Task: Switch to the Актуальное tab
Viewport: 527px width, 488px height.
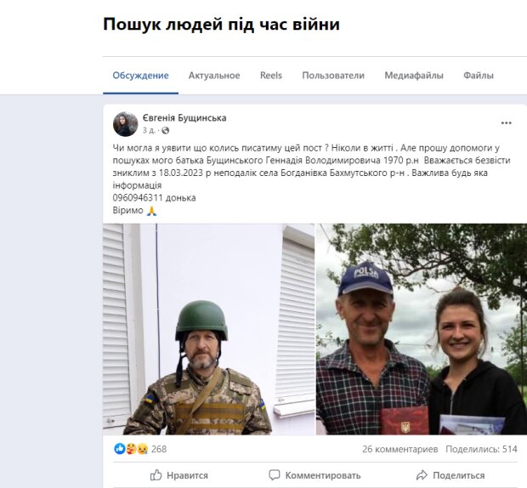Action: (214, 76)
